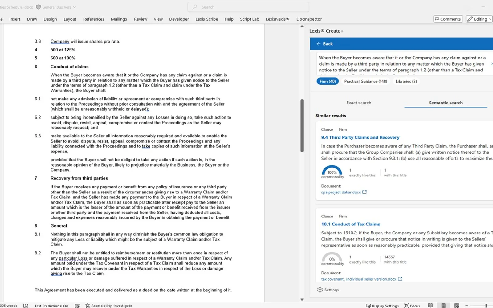Open external link icon for tax covenant document
The image size is (493, 308).
click(x=400, y=279)
